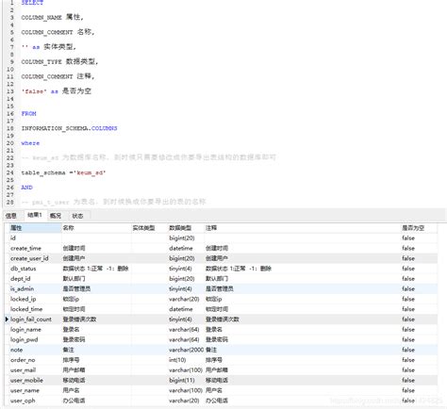
Task: Click 'keum_sd' string in table_schema line
Action: 91,172
